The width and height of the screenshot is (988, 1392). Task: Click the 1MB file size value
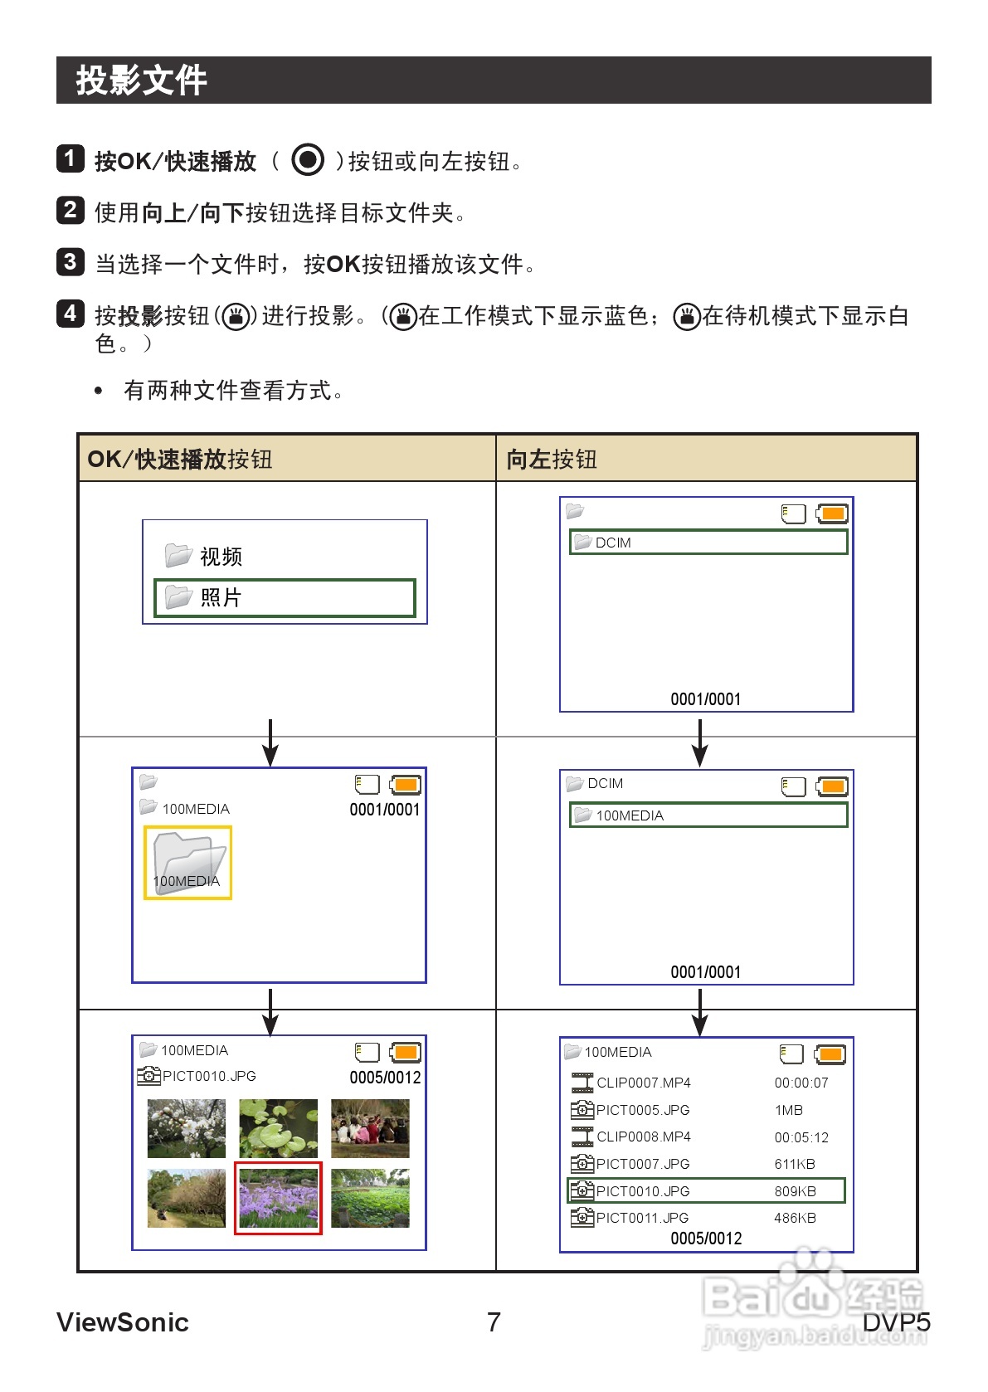[x=789, y=1110]
